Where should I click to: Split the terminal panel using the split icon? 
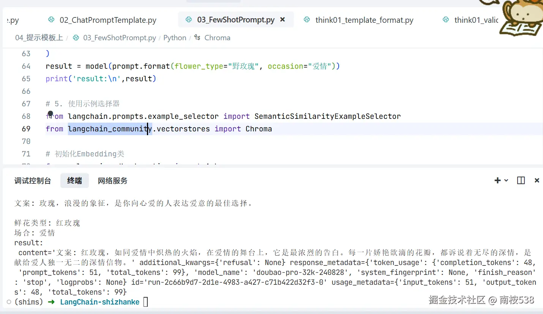pos(520,180)
